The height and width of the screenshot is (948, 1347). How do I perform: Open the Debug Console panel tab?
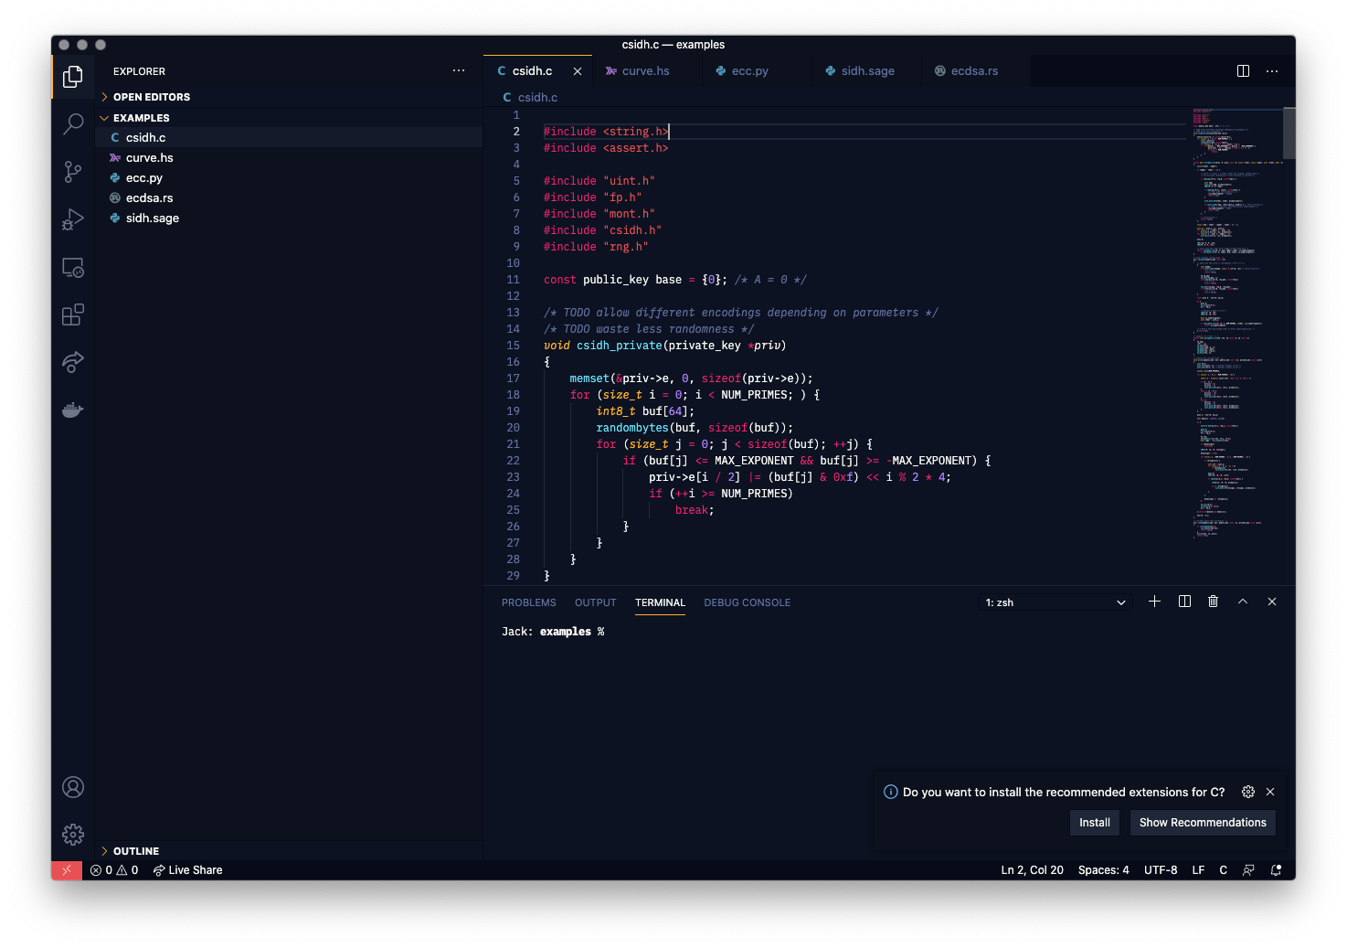click(x=747, y=602)
